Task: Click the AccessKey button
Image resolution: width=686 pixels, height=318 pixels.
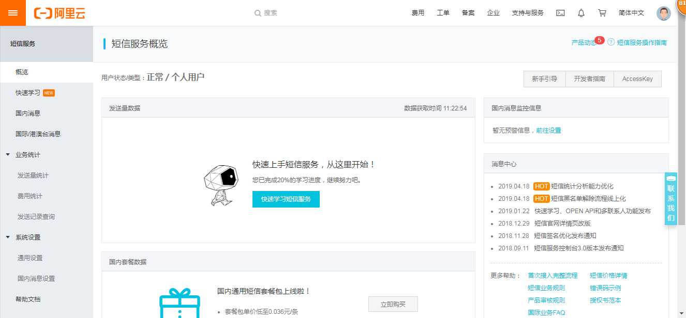Action: [x=637, y=79]
